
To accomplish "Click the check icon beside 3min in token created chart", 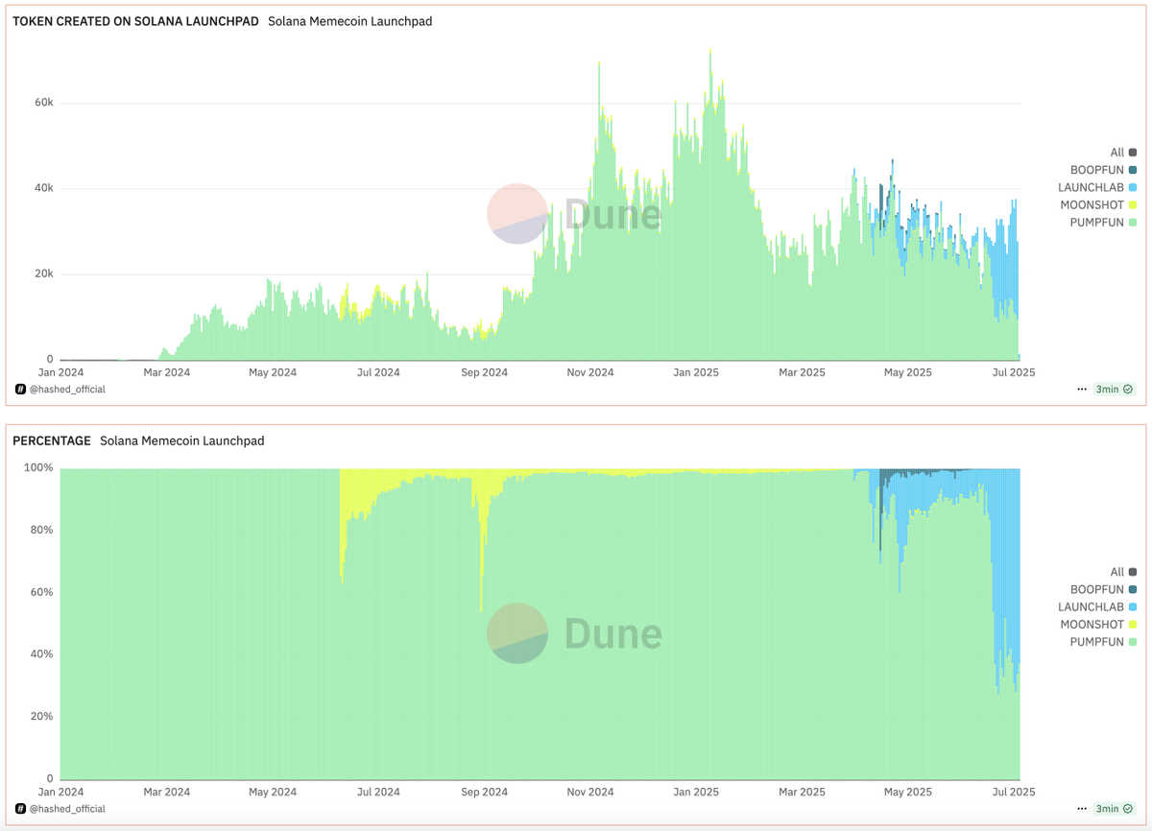I will coord(1128,390).
